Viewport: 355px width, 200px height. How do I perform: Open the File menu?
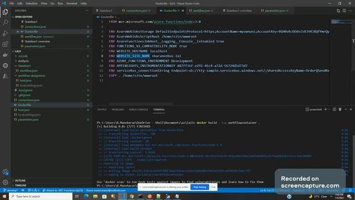click(x=12, y=3)
